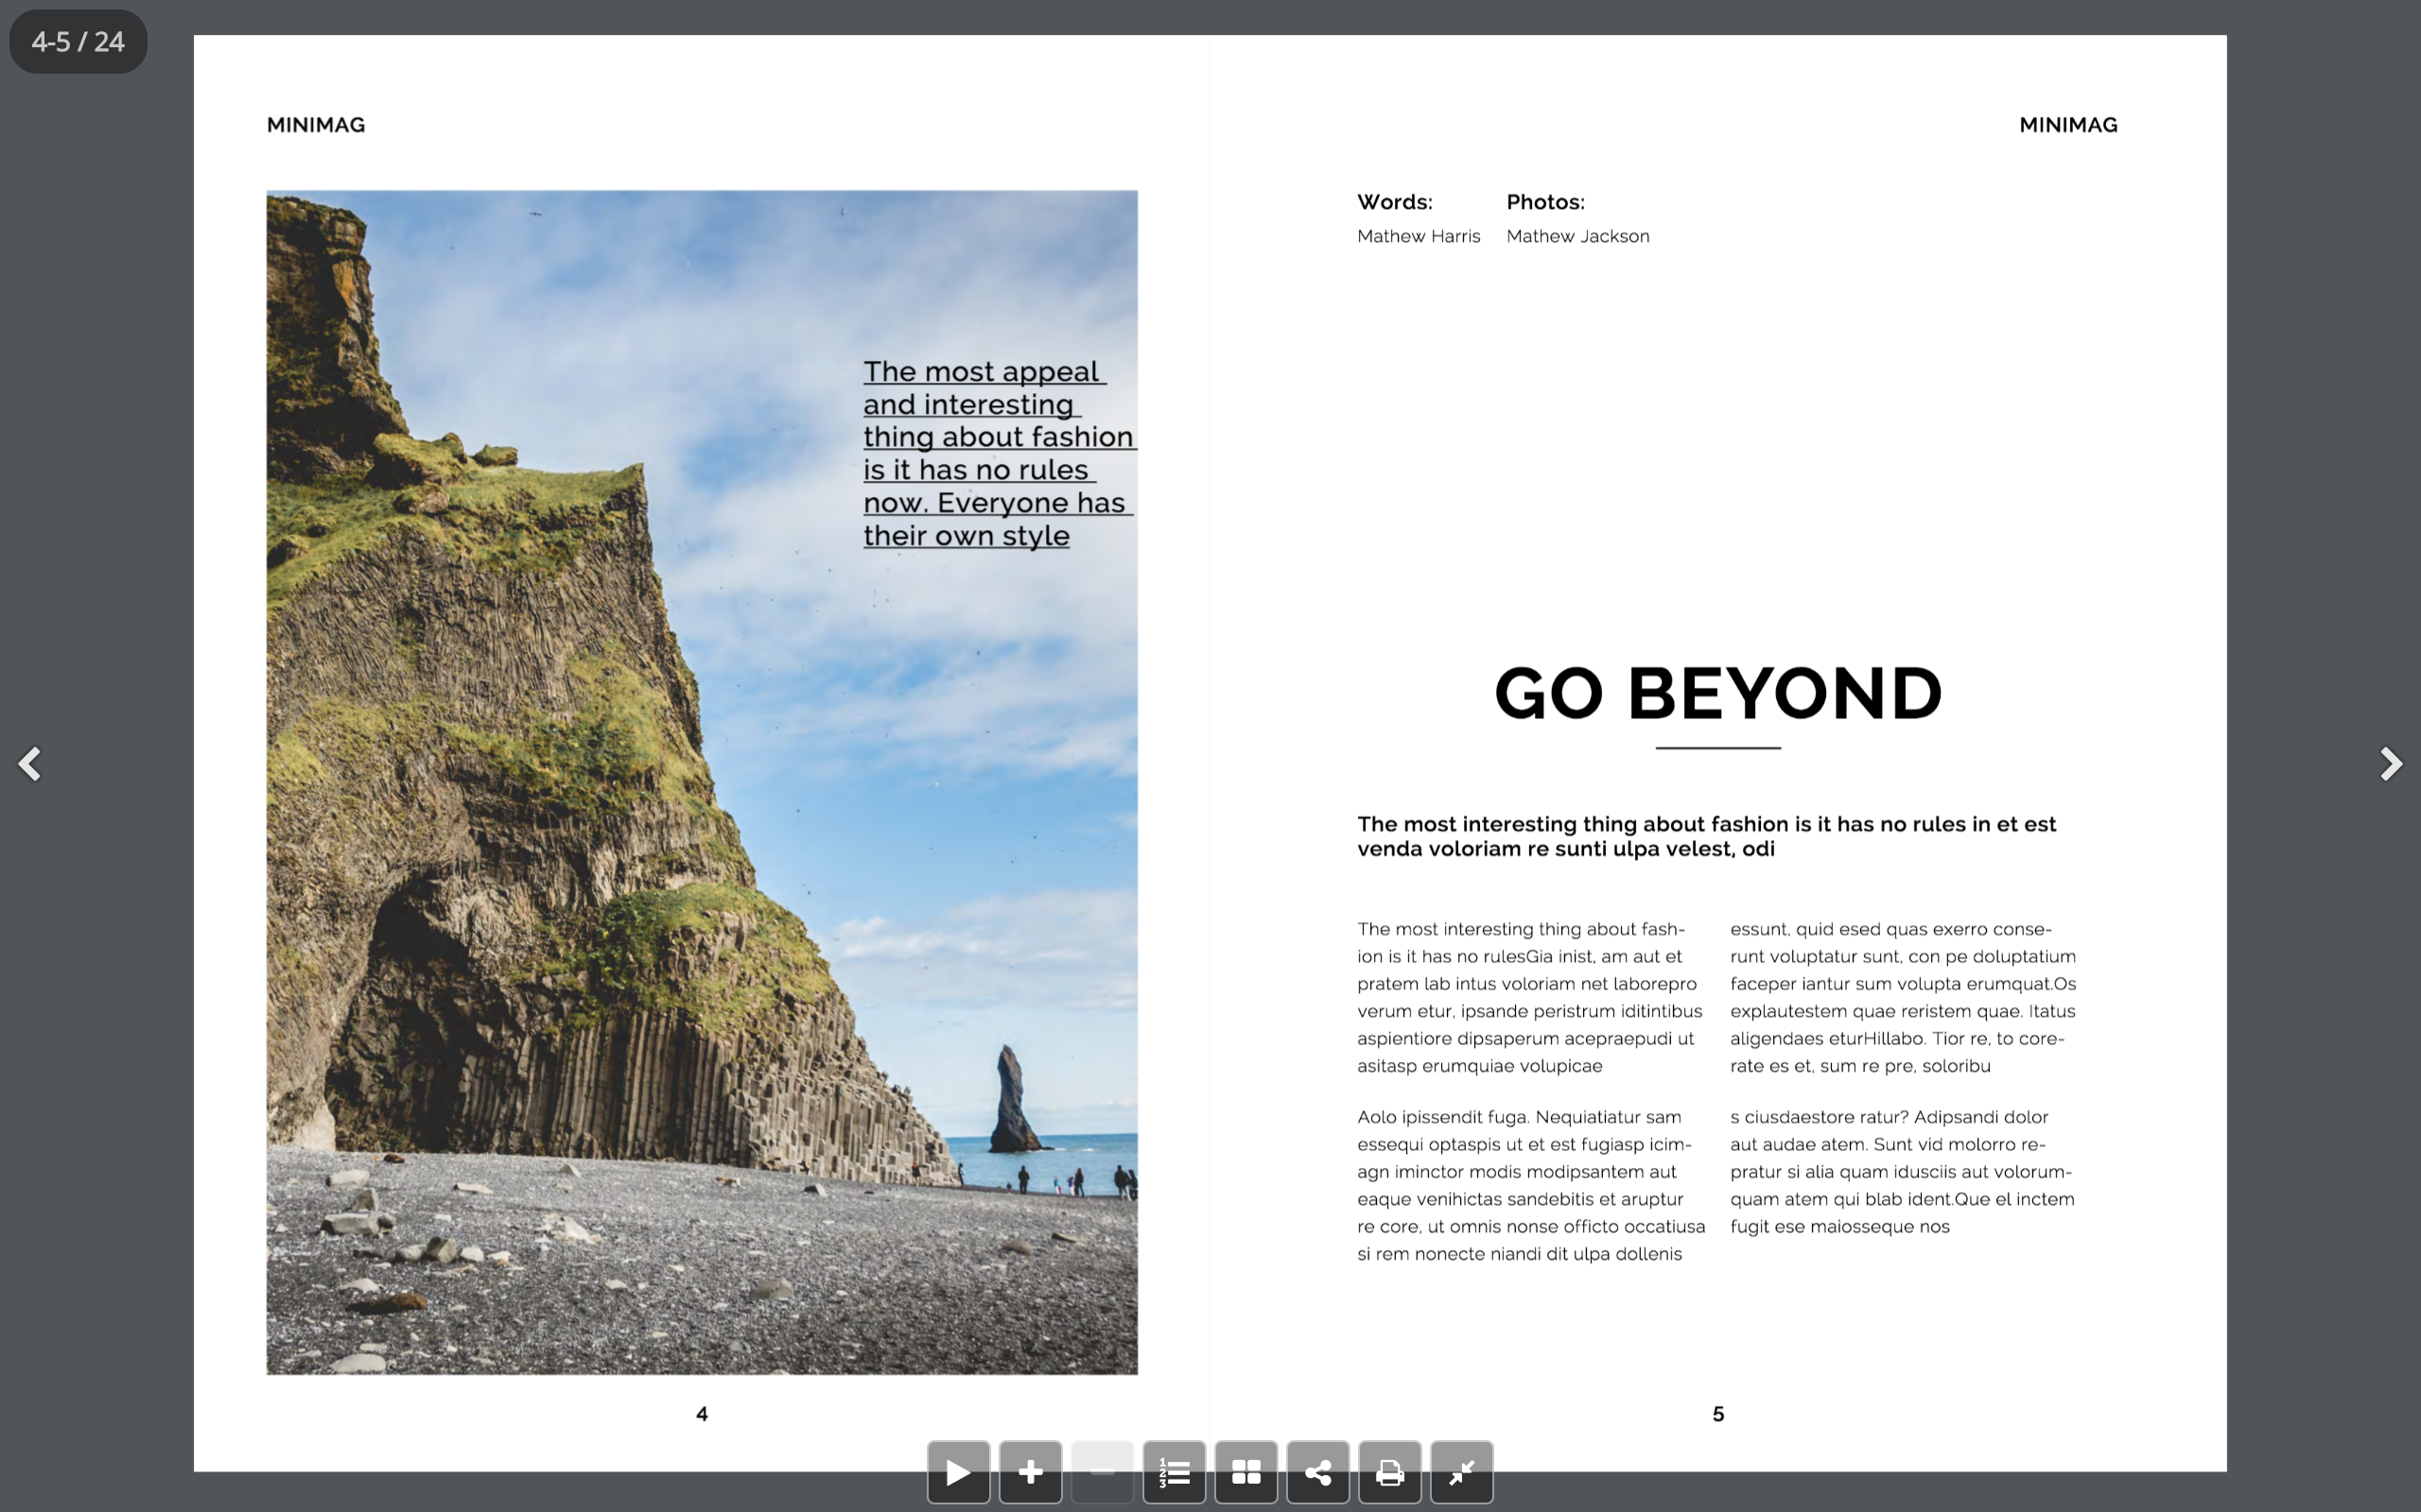Toggle autoplay playback off after starting

[x=957, y=1471]
